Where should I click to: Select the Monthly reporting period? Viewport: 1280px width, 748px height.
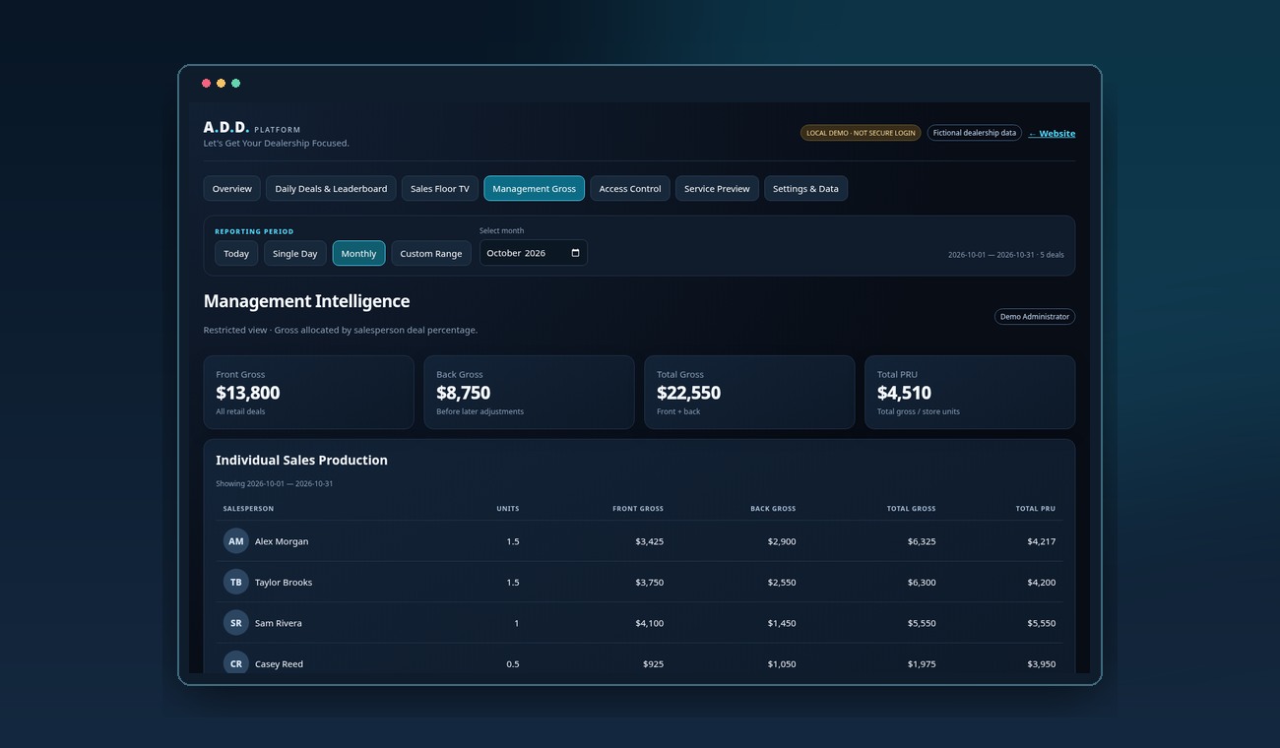point(358,253)
